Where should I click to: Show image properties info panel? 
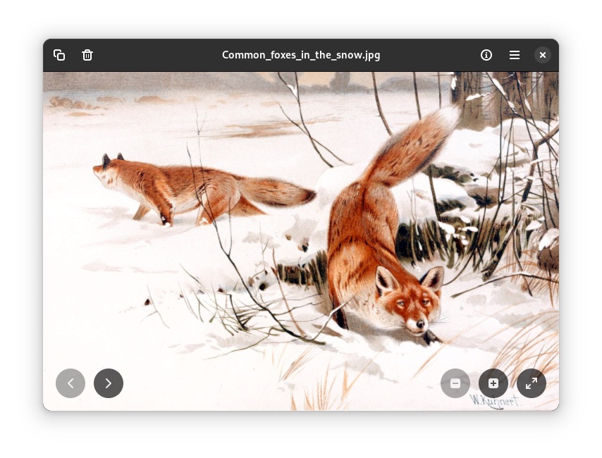[486, 55]
